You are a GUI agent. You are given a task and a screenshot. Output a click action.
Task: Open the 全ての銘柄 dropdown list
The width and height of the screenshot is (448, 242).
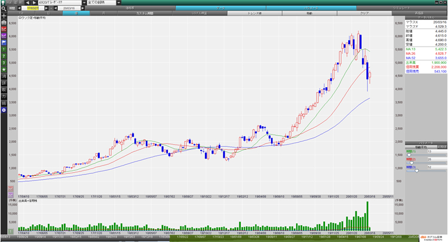tap(118, 2)
